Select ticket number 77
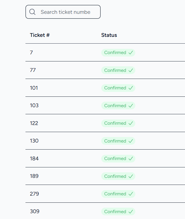Image resolution: width=185 pixels, height=219 pixels. 33,70
